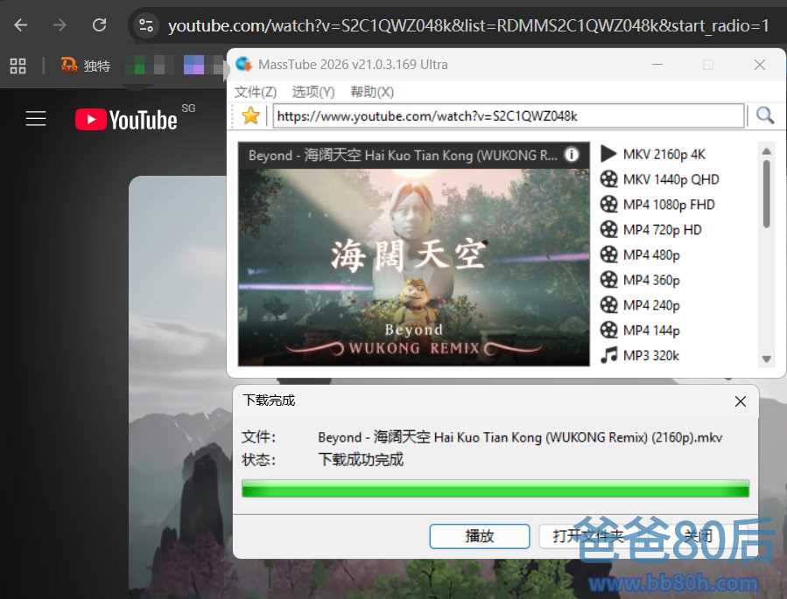Image resolution: width=787 pixels, height=599 pixels.
Task: Click the YouTube logo to go home
Action: 127,119
